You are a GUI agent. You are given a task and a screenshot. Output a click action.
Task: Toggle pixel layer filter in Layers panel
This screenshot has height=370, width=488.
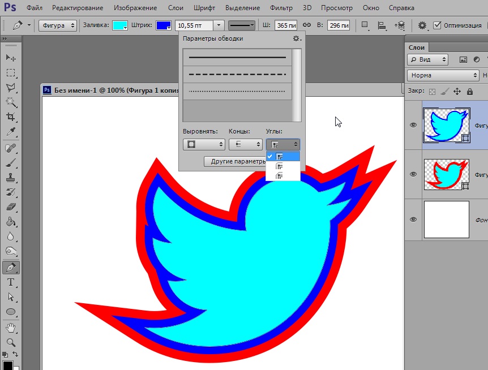point(463,59)
